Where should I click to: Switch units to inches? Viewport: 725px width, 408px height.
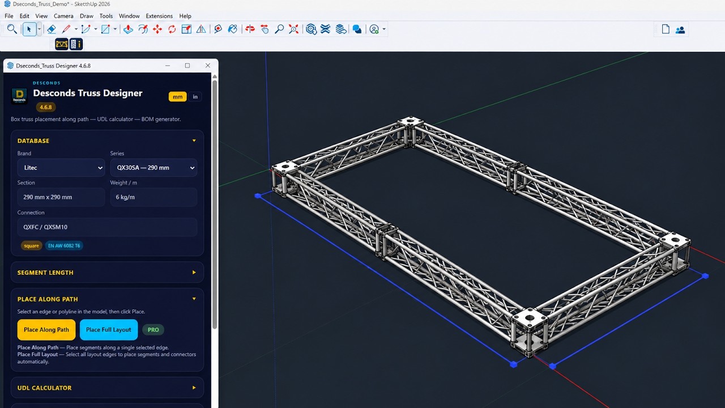coord(195,97)
